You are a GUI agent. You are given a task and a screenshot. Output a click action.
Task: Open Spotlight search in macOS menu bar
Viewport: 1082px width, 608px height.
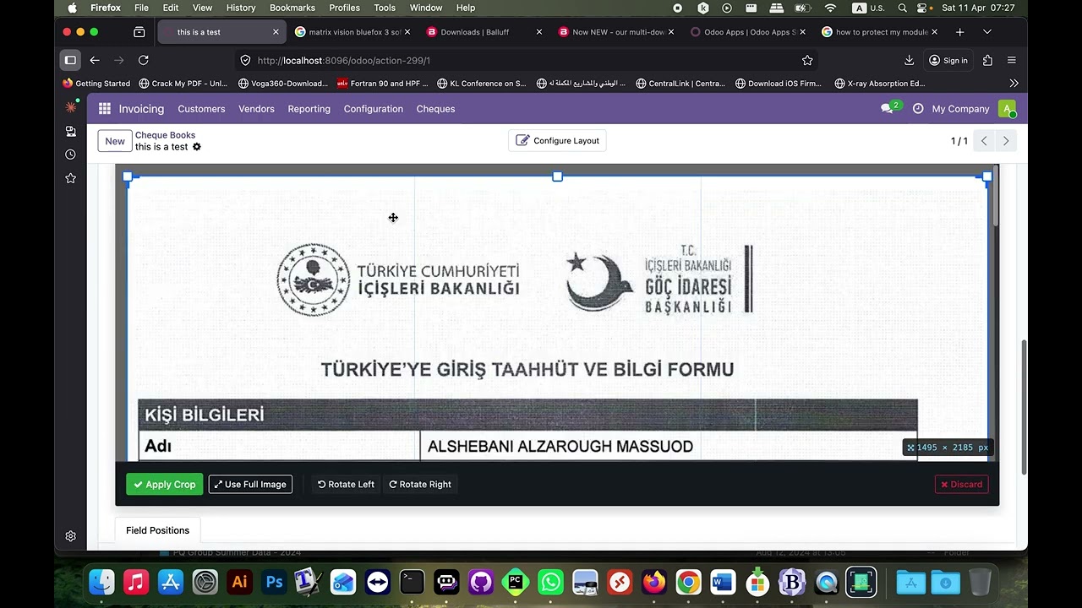(x=903, y=8)
